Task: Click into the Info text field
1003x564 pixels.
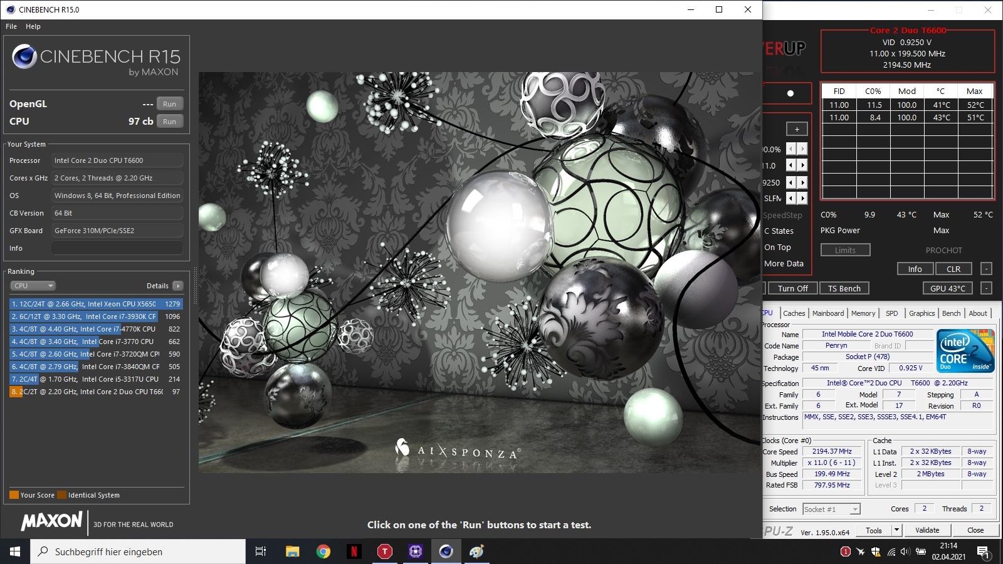Action: pyautogui.click(x=117, y=248)
